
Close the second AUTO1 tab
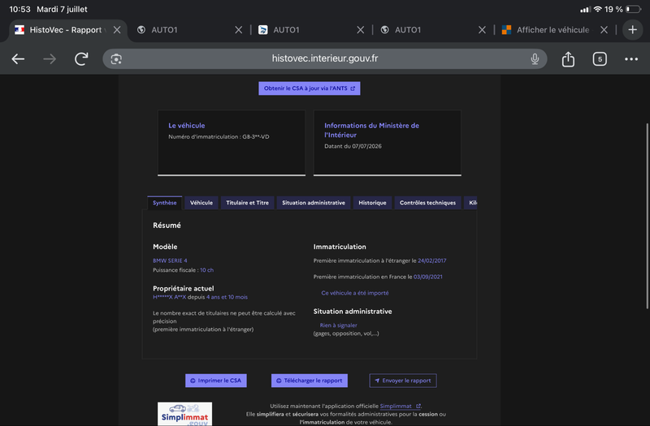[360, 30]
